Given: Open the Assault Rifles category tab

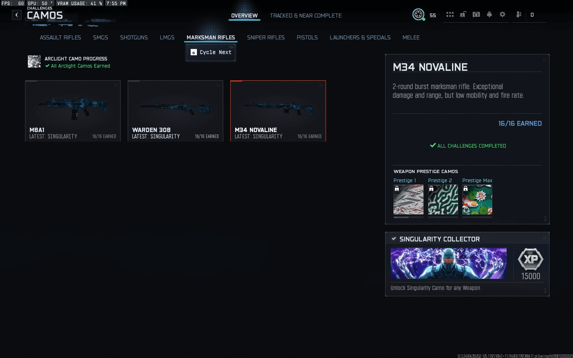Looking at the screenshot, I should point(60,37).
